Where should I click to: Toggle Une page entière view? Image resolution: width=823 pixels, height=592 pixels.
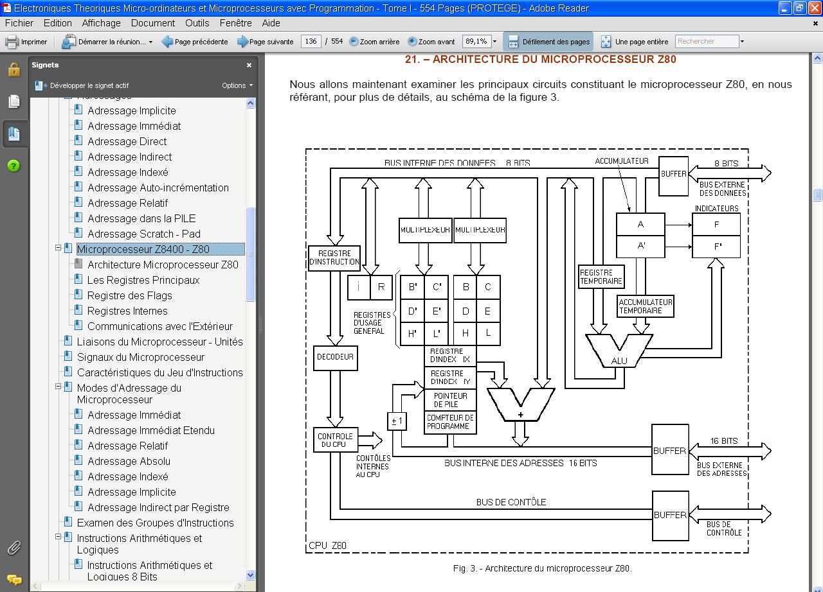pyautogui.click(x=635, y=42)
